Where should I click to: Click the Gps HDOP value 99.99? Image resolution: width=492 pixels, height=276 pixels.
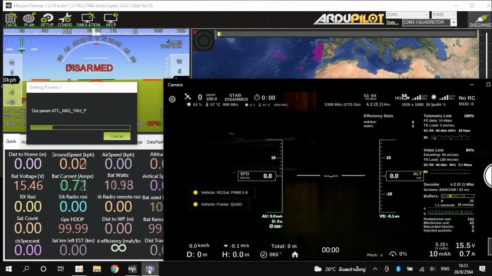pos(73,228)
